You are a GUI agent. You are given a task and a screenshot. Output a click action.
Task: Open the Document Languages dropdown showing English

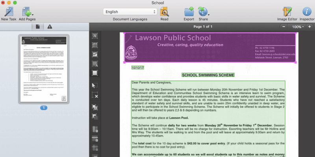click(x=130, y=12)
